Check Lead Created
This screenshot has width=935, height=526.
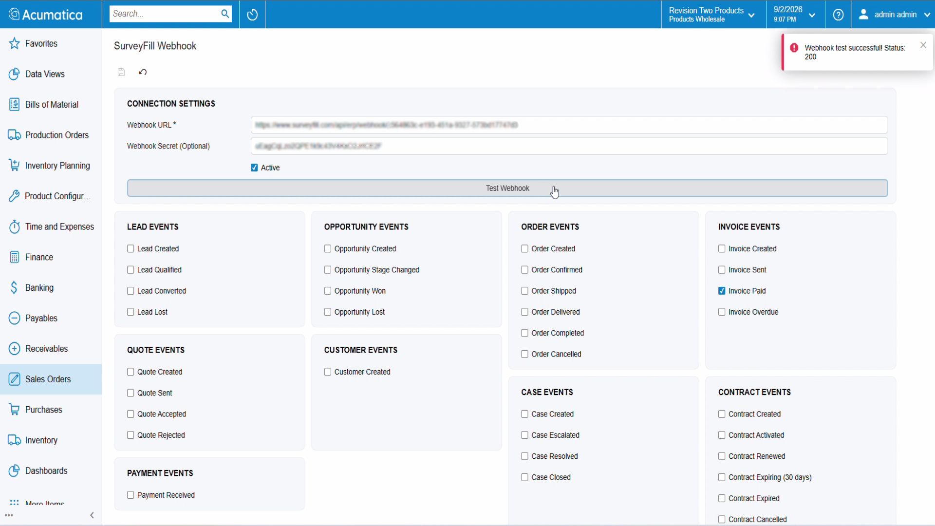pos(131,249)
